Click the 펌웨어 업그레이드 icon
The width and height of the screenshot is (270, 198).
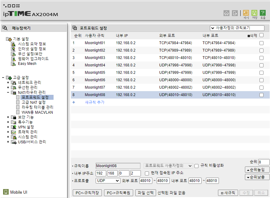click(13, 59)
